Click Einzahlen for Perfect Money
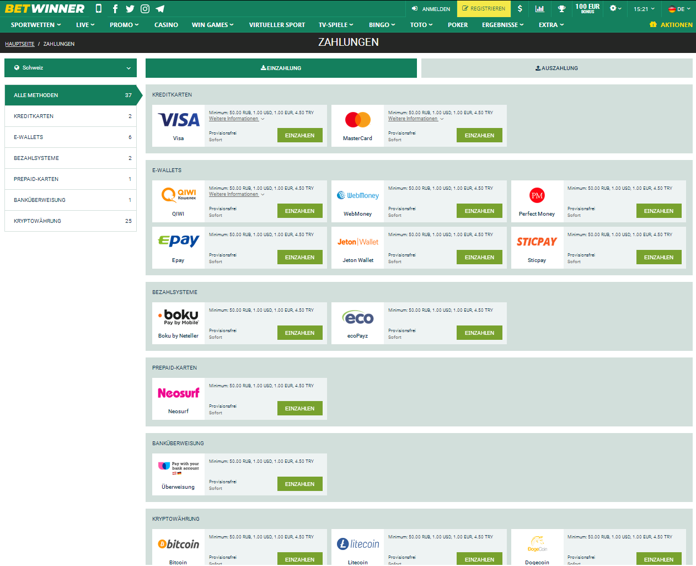696x566 pixels. pos(658,211)
